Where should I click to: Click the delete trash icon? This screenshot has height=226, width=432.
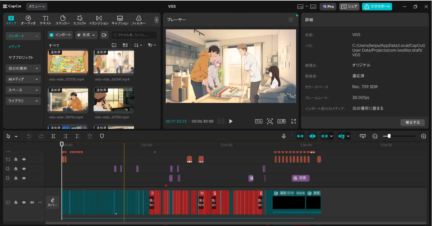90,136
